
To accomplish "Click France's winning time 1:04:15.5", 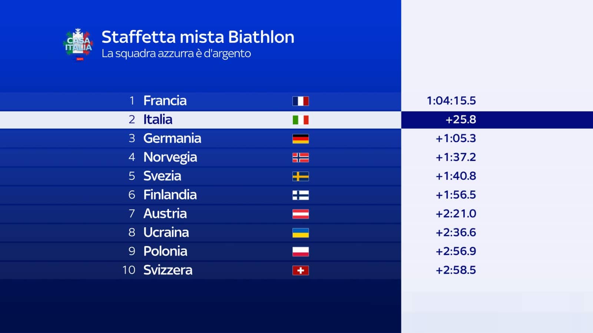I will [x=451, y=101].
